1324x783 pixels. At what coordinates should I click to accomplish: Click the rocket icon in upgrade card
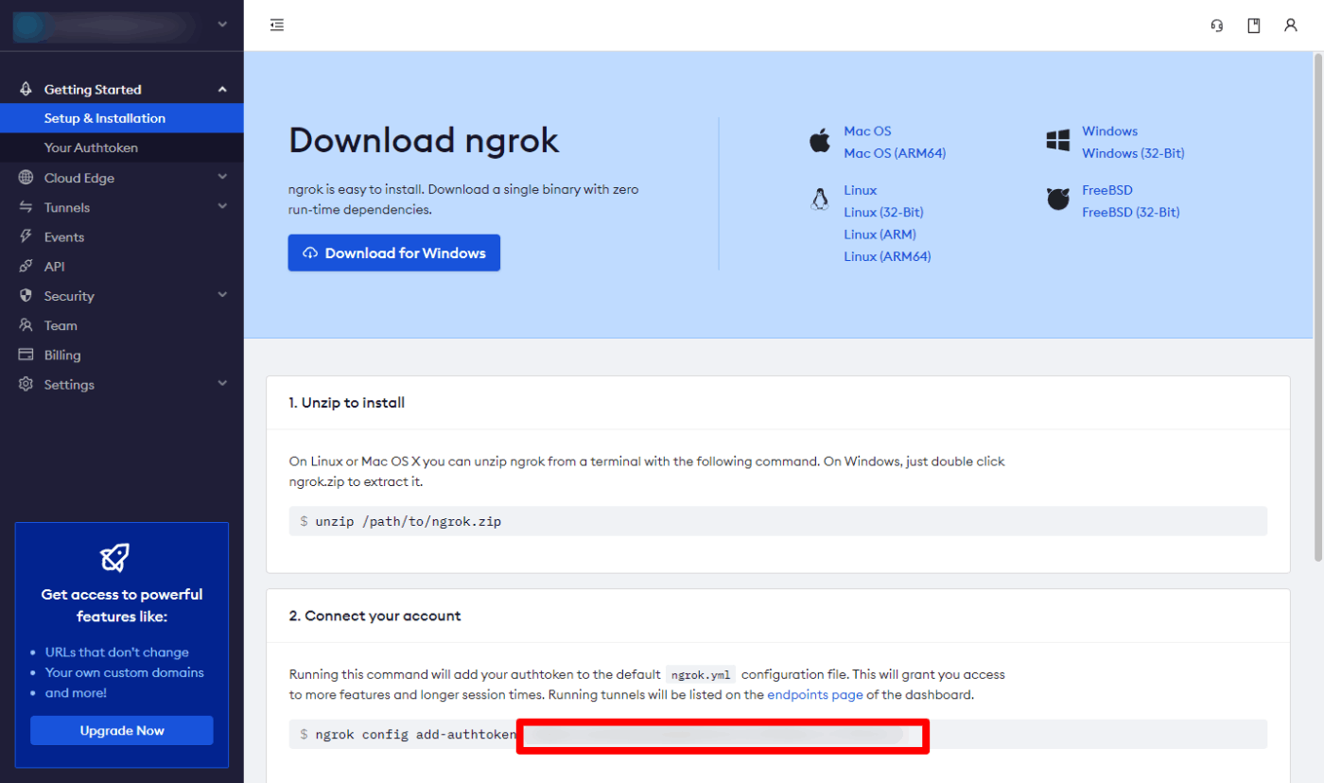[x=114, y=558]
